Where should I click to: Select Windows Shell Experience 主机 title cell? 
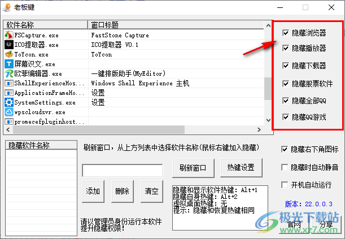coord(140,83)
